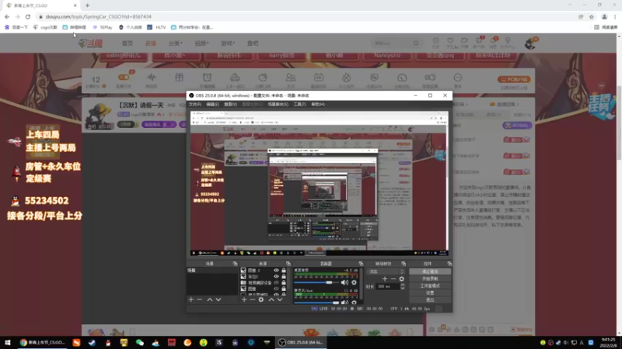Open transition properties gear icon
The height and width of the screenshot is (349, 622).
401,279
